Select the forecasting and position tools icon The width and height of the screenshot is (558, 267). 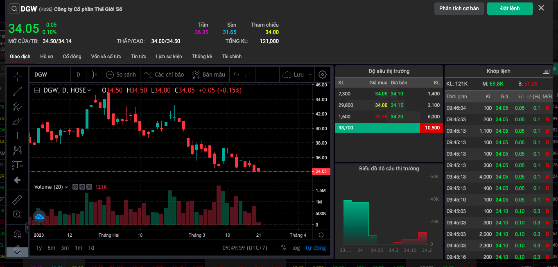pyautogui.click(x=17, y=165)
